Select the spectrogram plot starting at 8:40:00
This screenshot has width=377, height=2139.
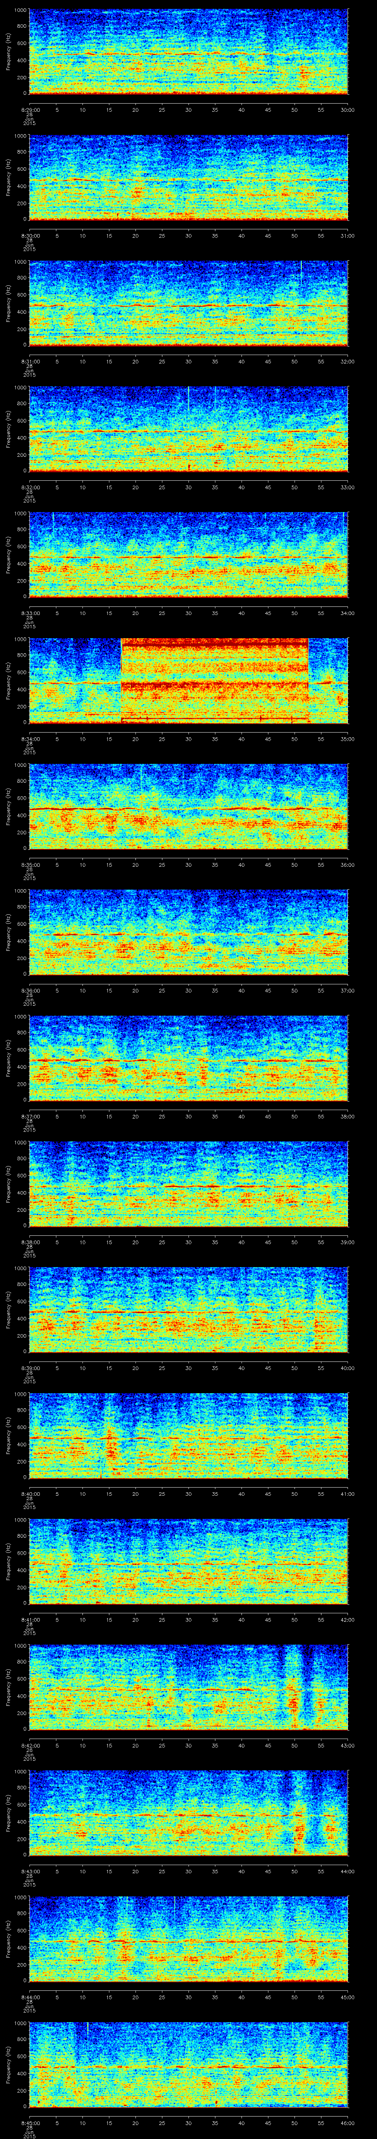point(188,1435)
